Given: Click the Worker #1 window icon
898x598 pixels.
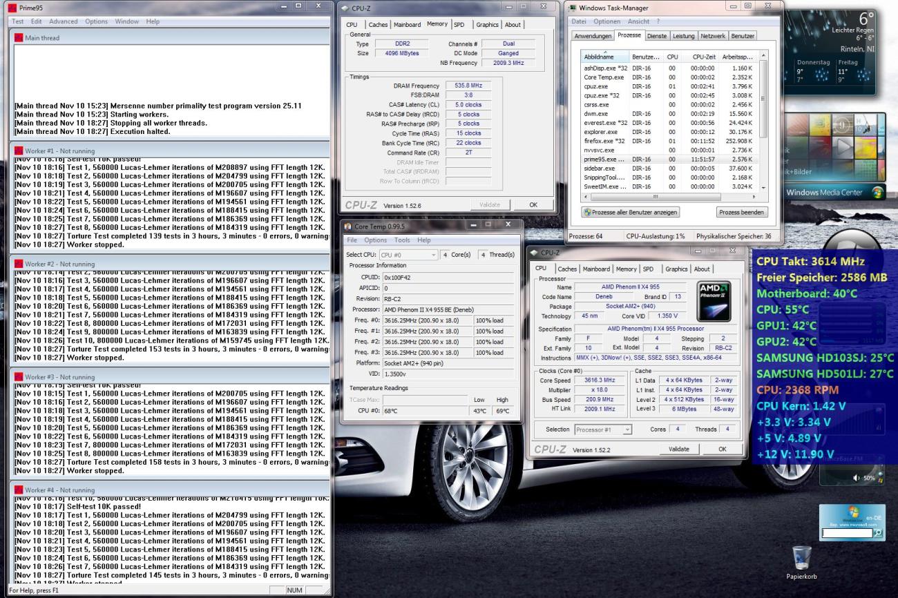Looking at the screenshot, I should click(x=19, y=151).
